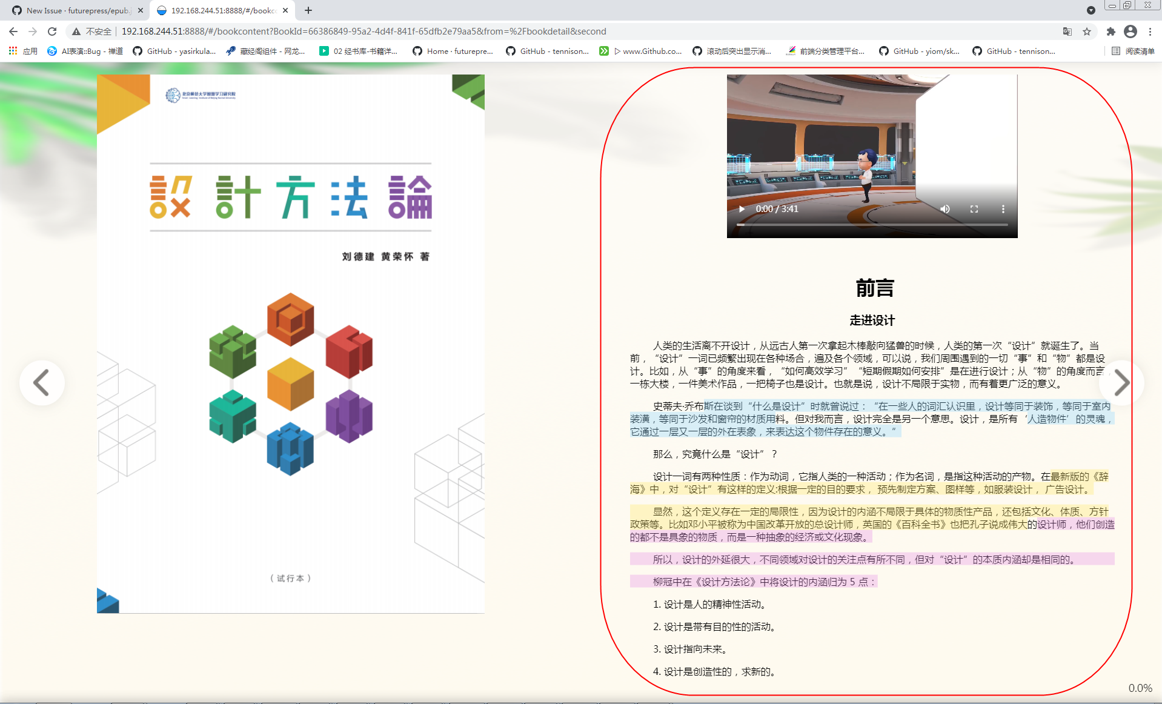Mute the video audio
This screenshot has height=704, width=1162.
tap(945, 208)
